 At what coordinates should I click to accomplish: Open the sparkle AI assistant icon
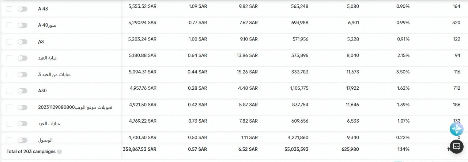(x=457, y=129)
